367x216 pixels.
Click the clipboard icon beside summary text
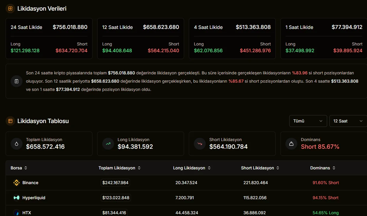tap(17, 81)
